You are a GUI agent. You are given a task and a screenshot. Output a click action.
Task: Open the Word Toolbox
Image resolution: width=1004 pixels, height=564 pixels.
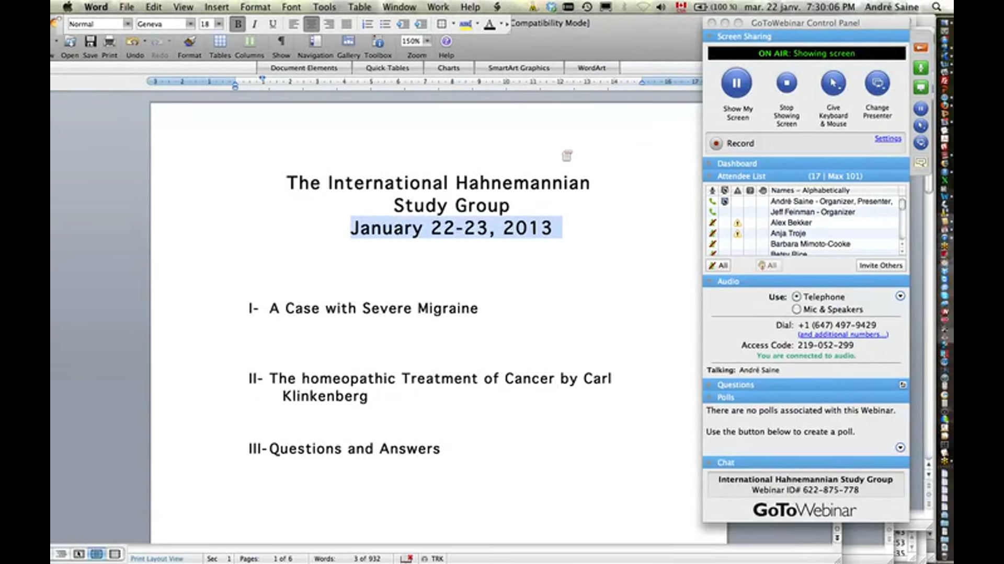click(x=378, y=42)
